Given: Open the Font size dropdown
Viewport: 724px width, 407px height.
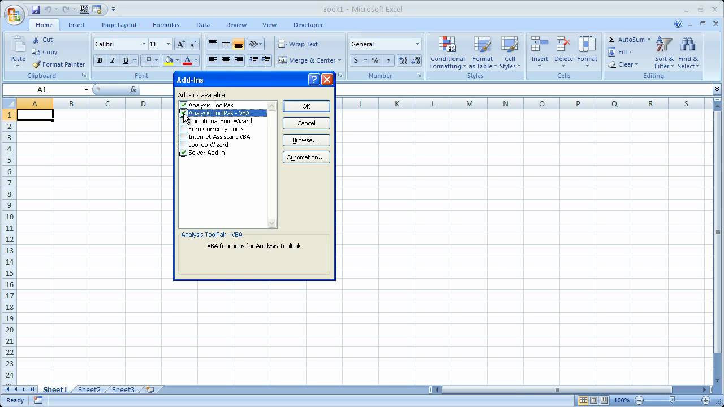Looking at the screenshot, I should [x=168, y=44].
